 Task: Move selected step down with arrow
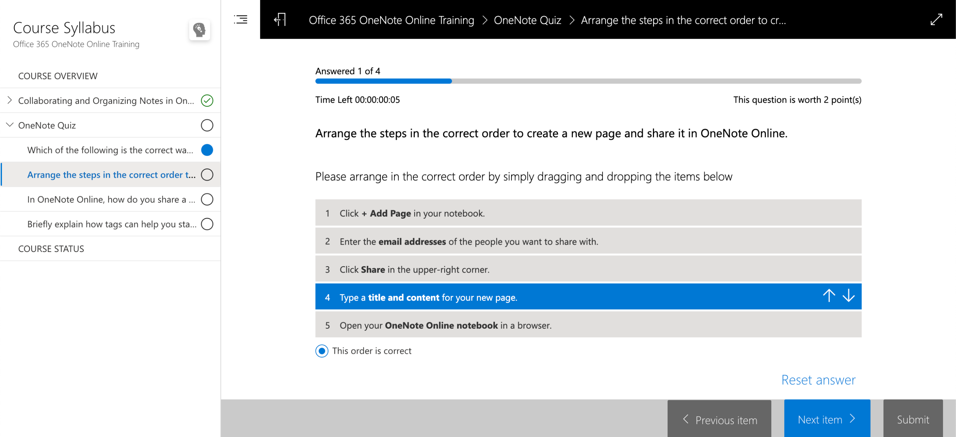coord(848,296)
